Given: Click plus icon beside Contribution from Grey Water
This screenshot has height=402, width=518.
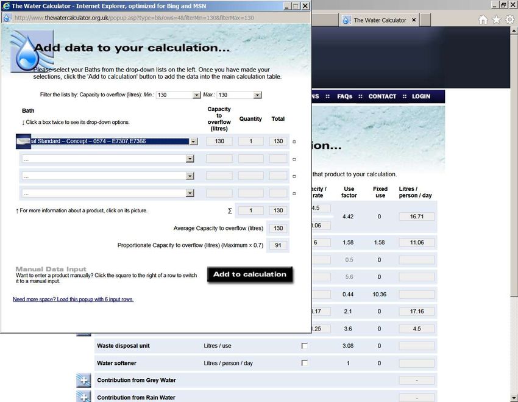Looking at the screenshot, I should click(83, 380).
